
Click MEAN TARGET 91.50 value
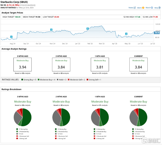point(38,17)
